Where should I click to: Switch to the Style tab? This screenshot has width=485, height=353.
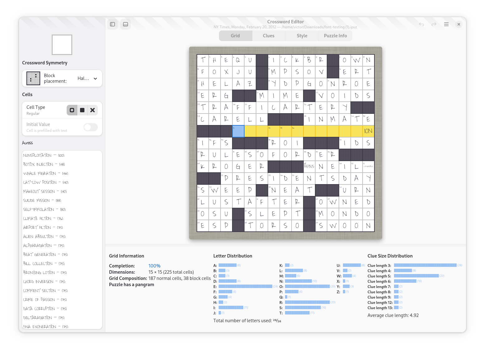pyautogui.click(x=302, y=36)
